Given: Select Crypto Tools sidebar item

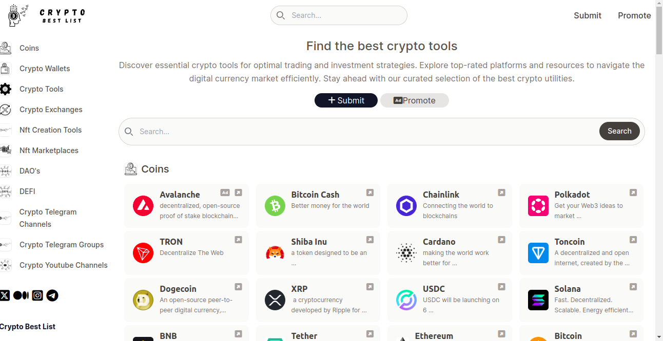Looking at the screenshot, I should pos(42,89).
